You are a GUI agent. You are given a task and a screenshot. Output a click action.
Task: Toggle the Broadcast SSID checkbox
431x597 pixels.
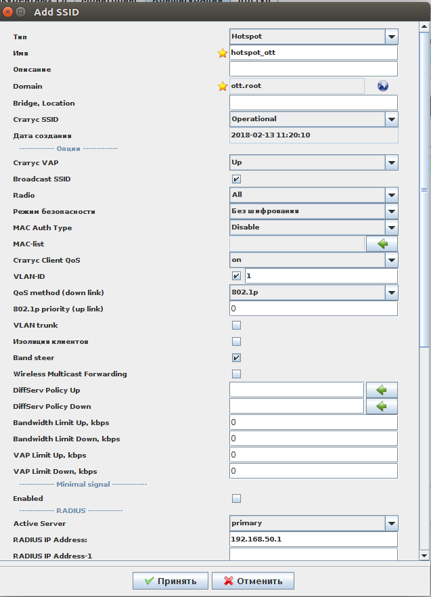tap(236, 179)
